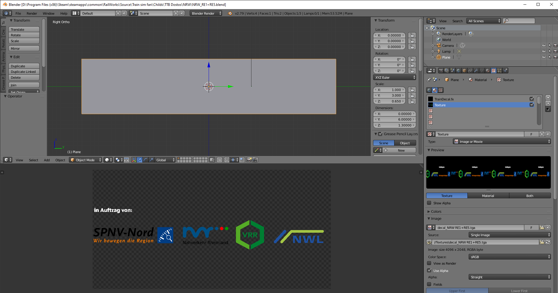
Task: Uncheck the Use Alpha checkbox
Action: (x=429, y=270)
